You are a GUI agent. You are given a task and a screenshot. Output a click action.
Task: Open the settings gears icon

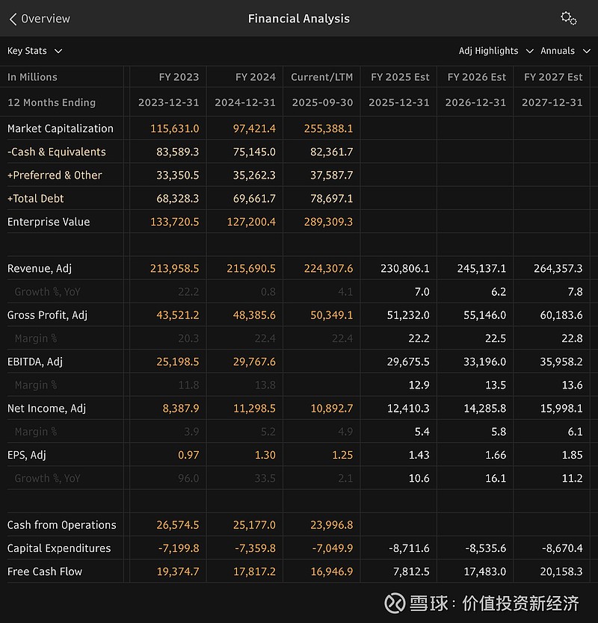pyautogui.click(x=568, y=19)
